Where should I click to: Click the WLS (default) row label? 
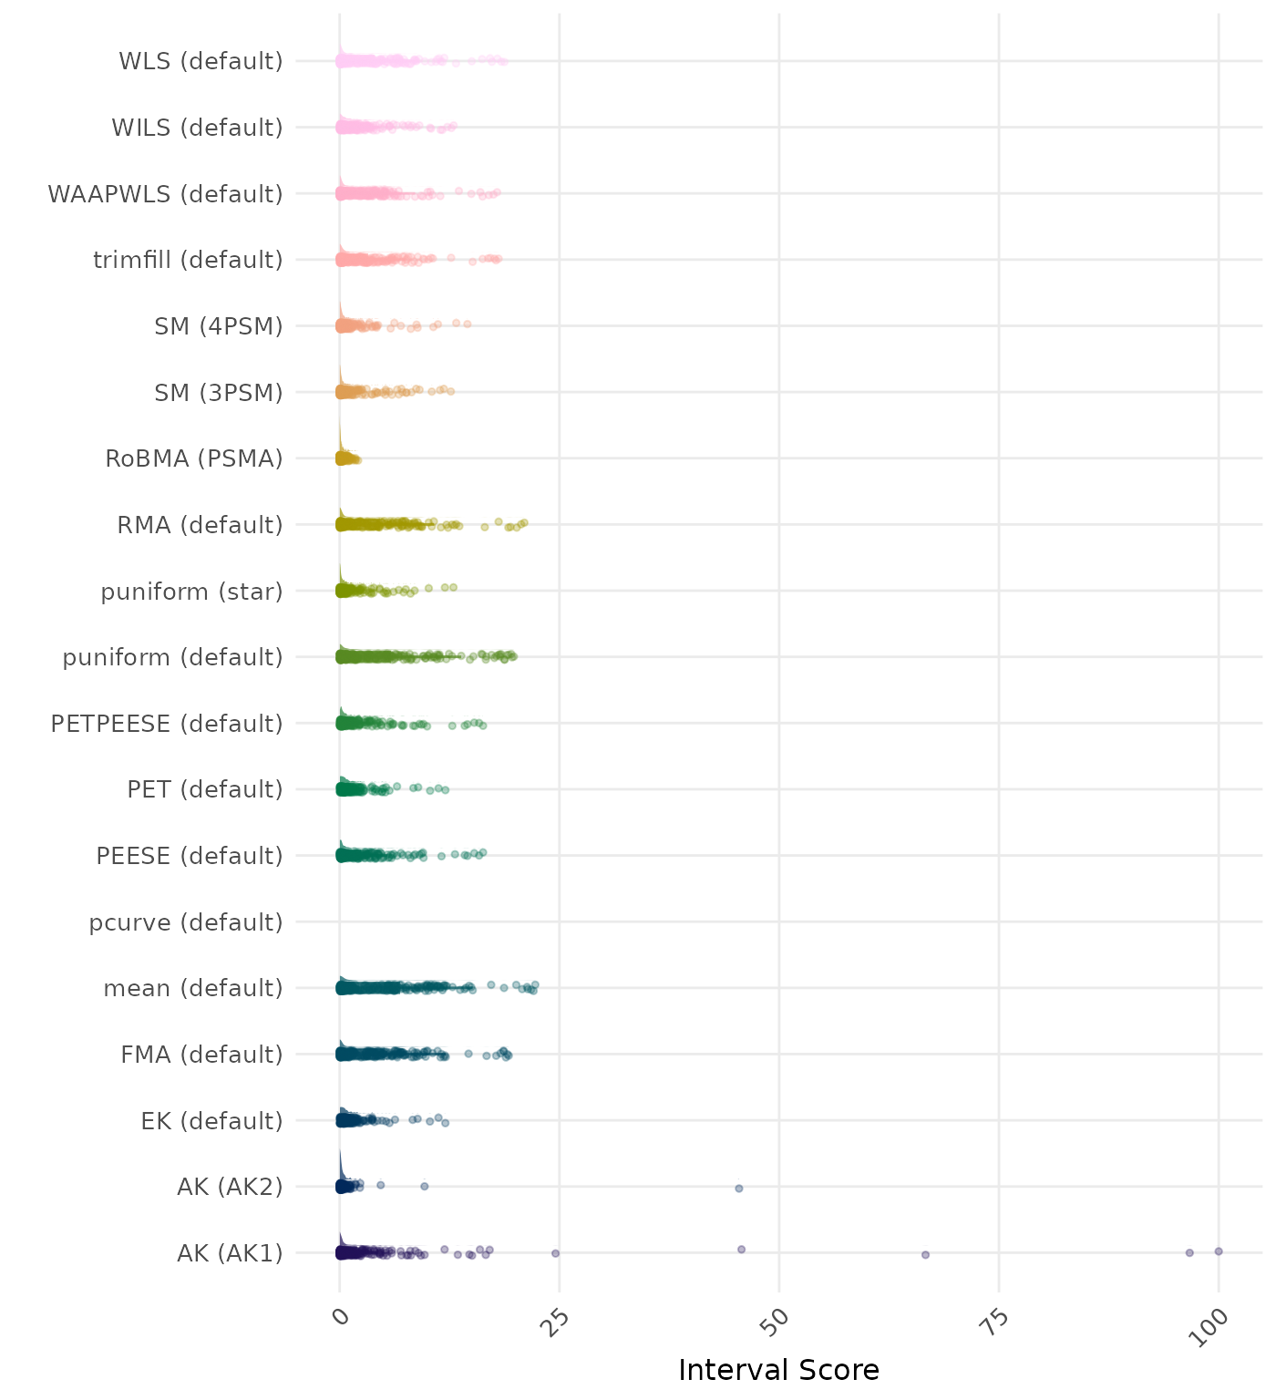tap(201, 61)
